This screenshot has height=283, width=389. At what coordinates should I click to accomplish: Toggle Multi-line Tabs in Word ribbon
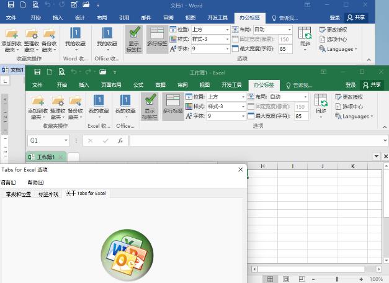click(x=158, y=39)
